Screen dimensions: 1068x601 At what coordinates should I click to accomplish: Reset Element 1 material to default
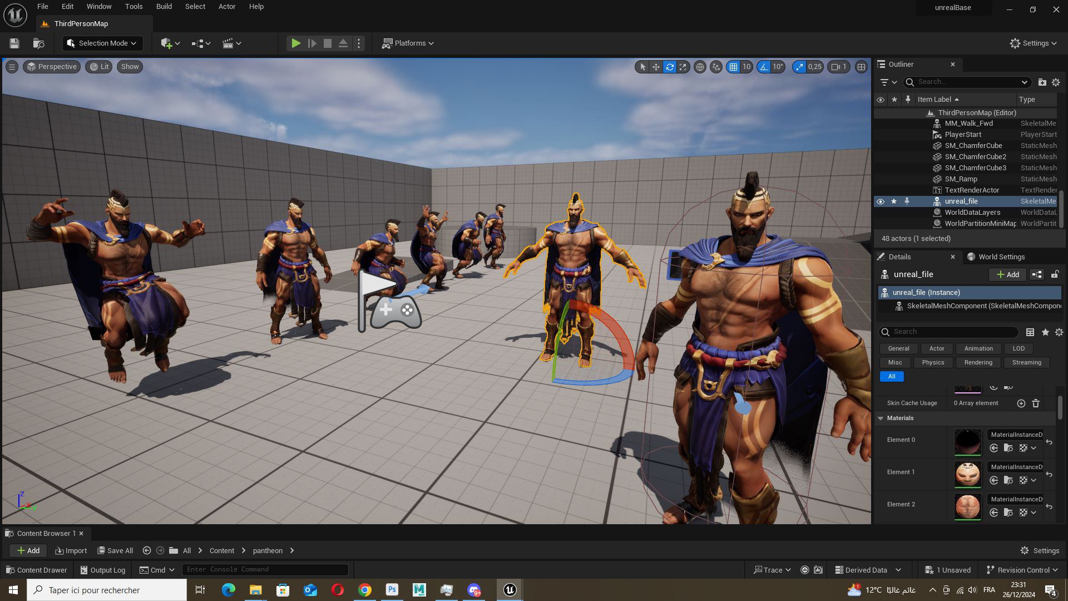pos(1049,475)
